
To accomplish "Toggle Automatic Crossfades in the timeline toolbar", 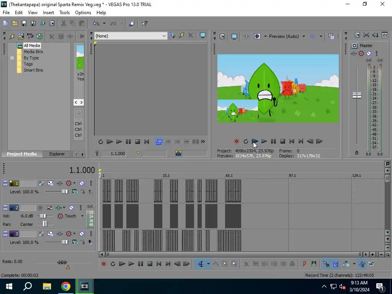I will (x=335, y=264).
